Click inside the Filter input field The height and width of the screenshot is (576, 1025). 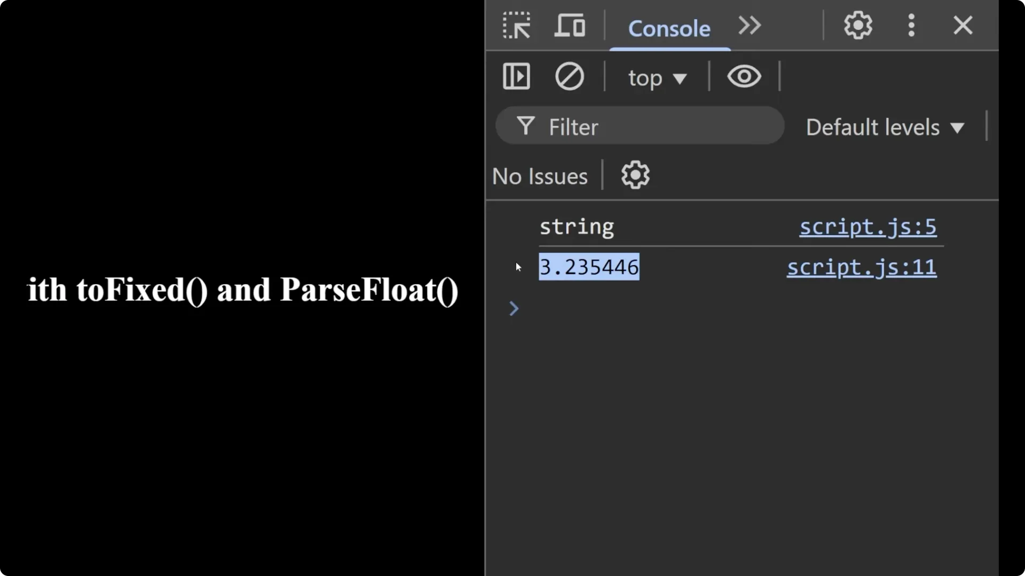(x=614, y=126)
